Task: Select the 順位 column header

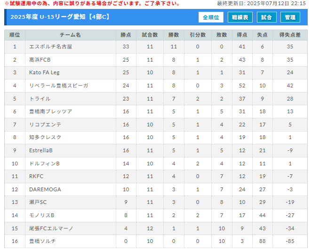Action: (x=15, y=35)
